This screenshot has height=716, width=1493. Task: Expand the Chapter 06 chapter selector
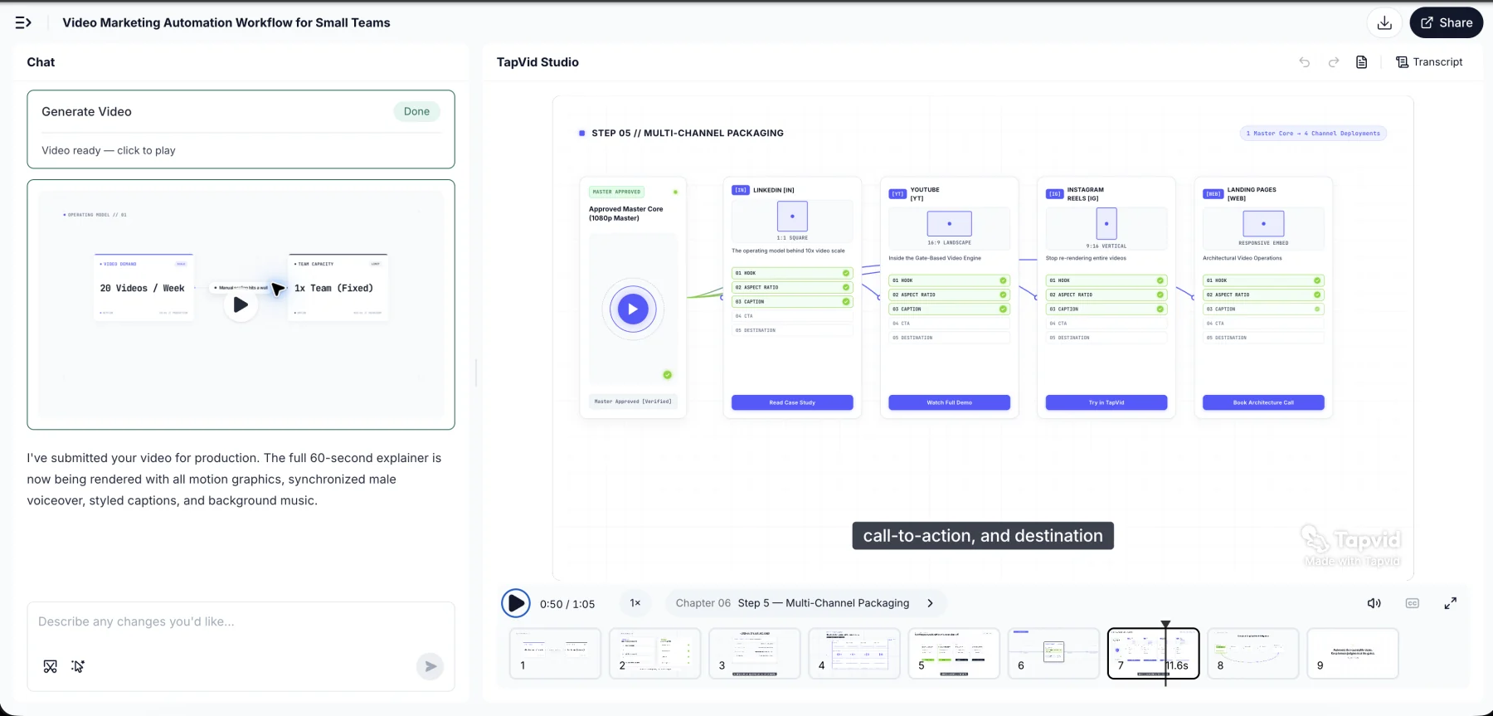point(805,603)
